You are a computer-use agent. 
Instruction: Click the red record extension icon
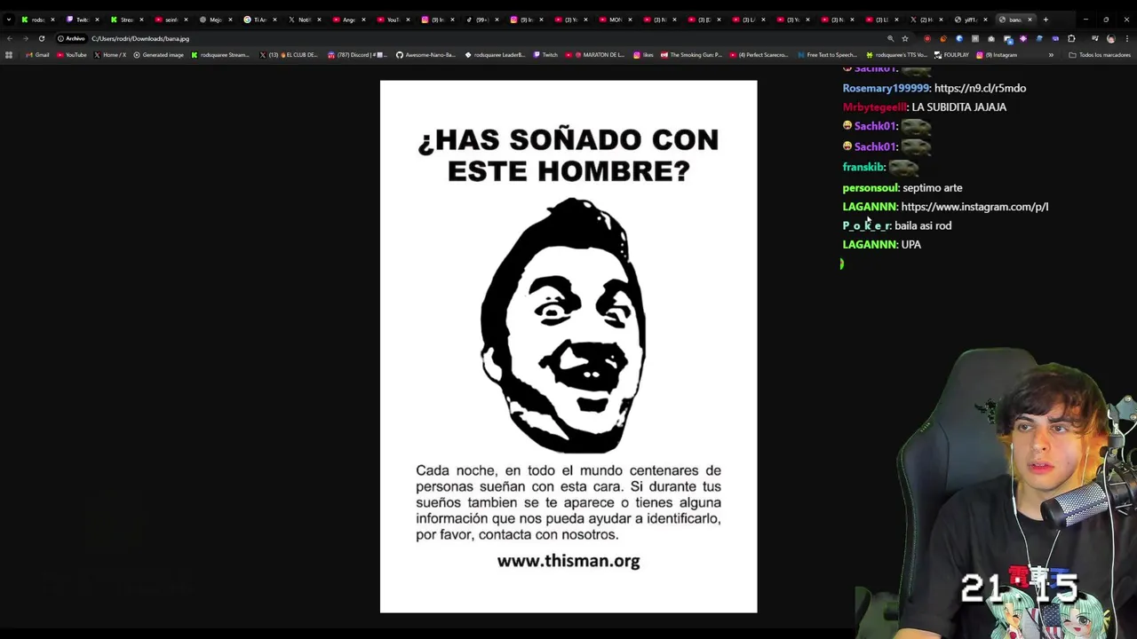927,38
